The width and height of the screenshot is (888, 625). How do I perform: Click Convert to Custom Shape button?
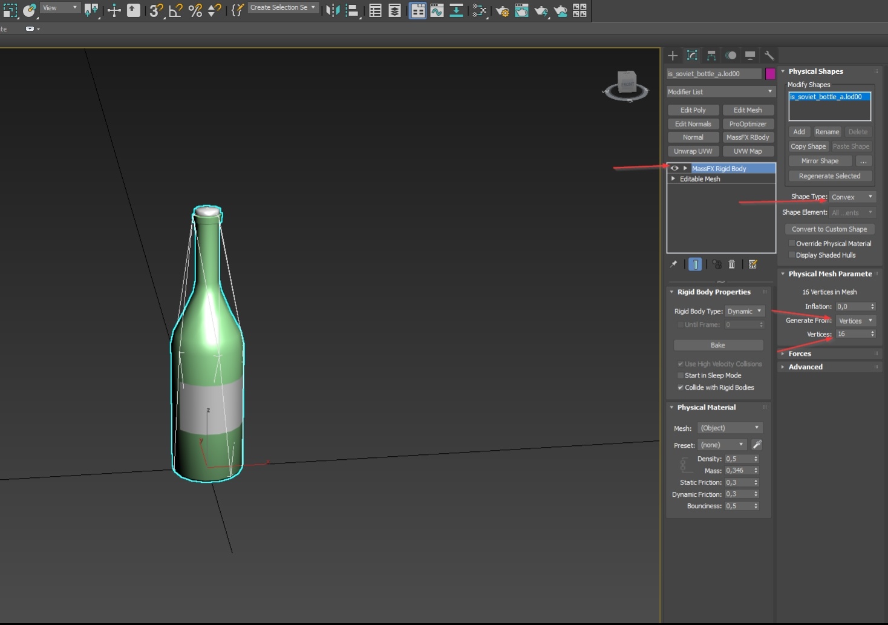click(x=829, y=229)
